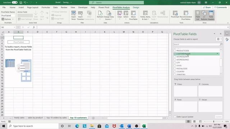The height and width of the screenshot is (129, 230).
Task: Open the File menu
Action: (4, 7)
